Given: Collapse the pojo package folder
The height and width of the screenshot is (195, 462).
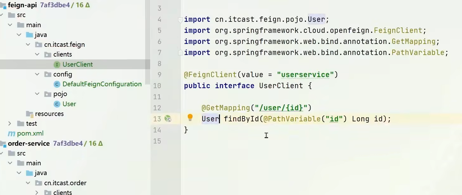Looking at the screenshot, I should [x=37, y=94].
